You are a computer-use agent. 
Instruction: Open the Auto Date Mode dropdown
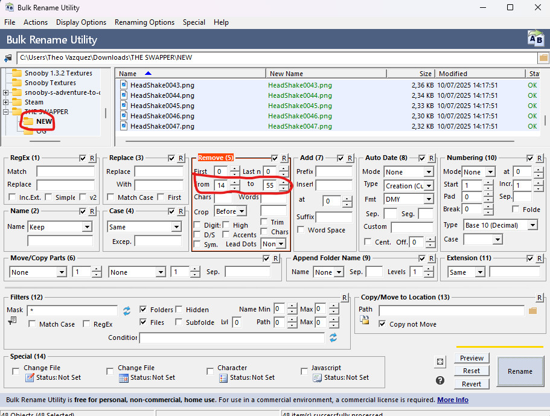point(428,172)
